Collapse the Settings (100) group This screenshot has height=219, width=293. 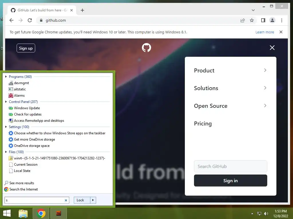click(x=6, y=127)
